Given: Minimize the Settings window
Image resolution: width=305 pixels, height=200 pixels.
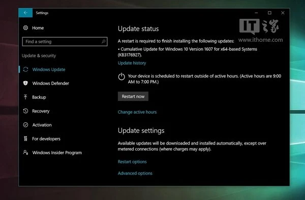Looking at the screenshot, I should tap(256, 13).
